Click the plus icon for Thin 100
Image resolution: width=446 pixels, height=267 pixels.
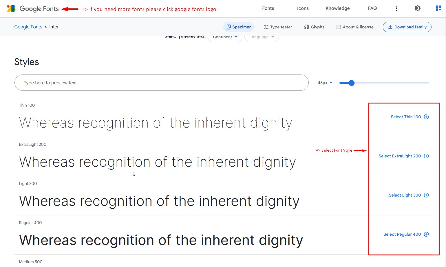[426, 117]
